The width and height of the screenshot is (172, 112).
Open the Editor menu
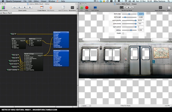click(x=36, y=1)
